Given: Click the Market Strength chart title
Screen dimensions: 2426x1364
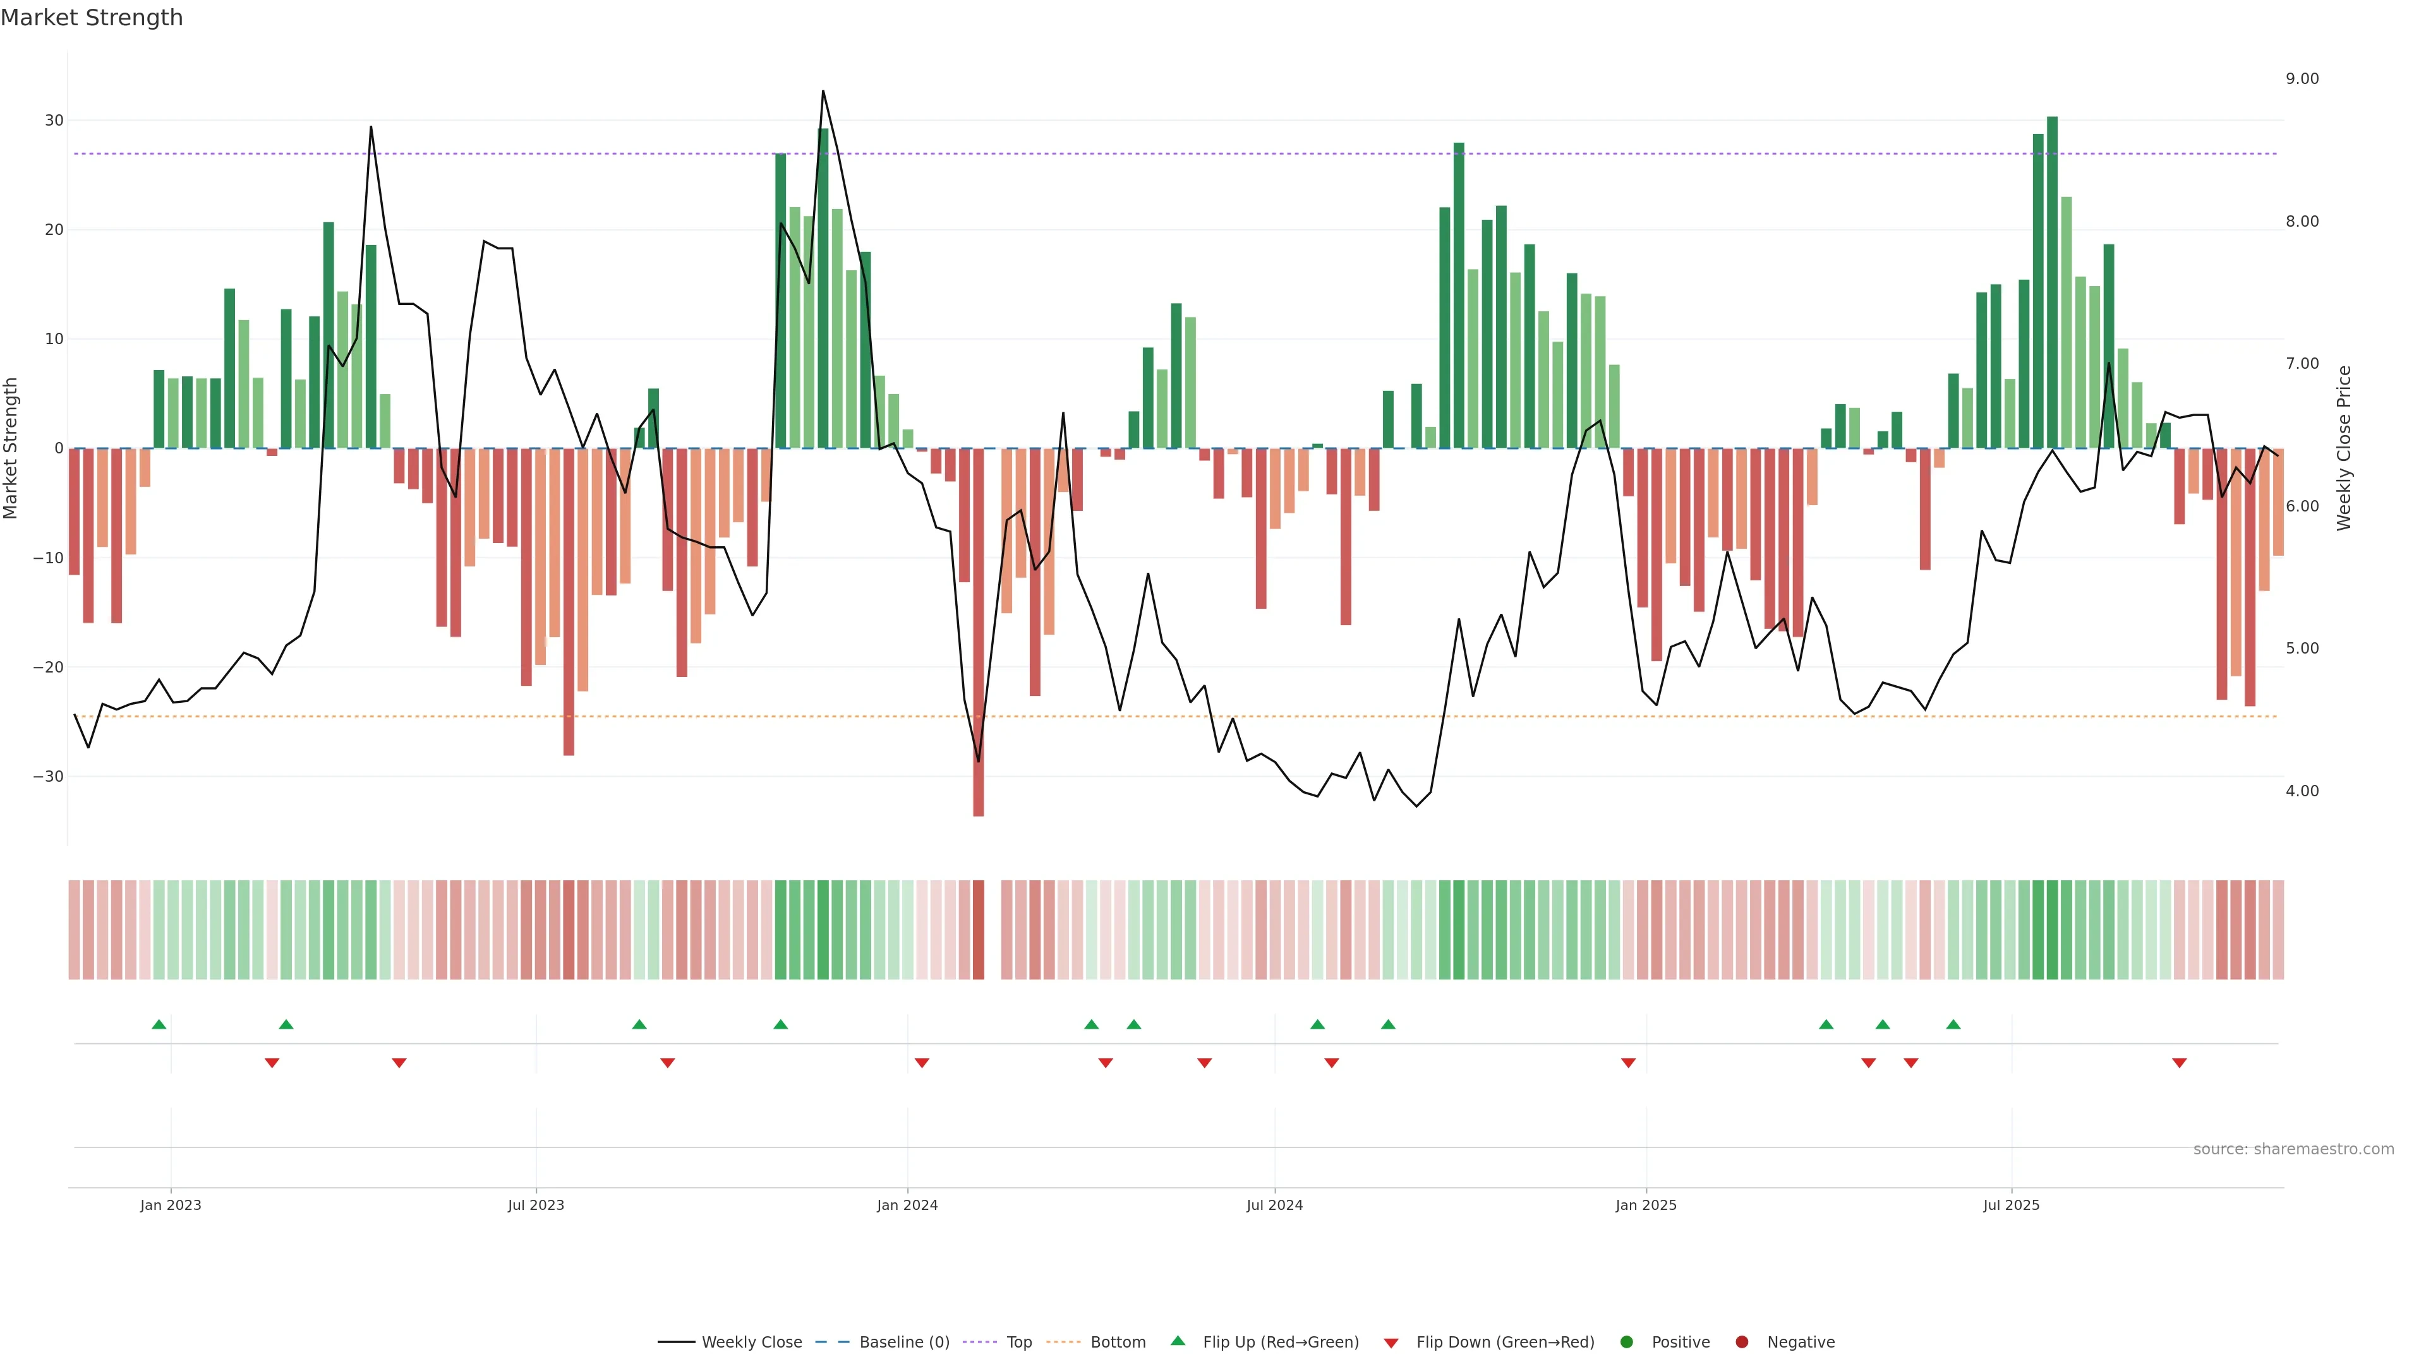Looking at the screenshot, I should 92,18.
